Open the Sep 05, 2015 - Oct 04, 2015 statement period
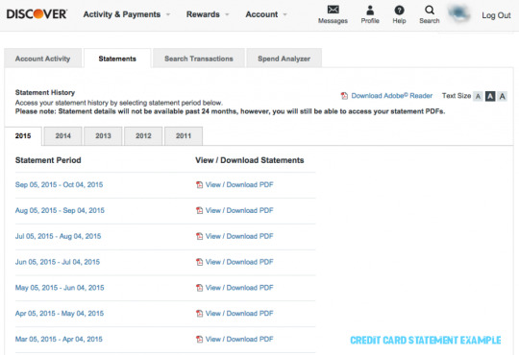Screen dimensions: 519x355 (59, 184)
